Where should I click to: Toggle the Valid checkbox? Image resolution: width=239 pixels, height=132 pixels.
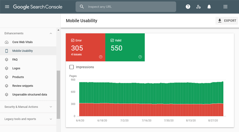[x=112, y=40]
